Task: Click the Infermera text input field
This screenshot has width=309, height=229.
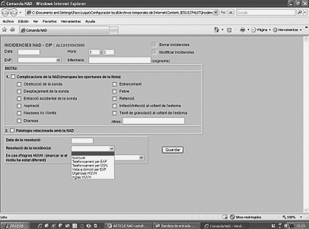Action: pyautogui.click(x=119, y=60)
